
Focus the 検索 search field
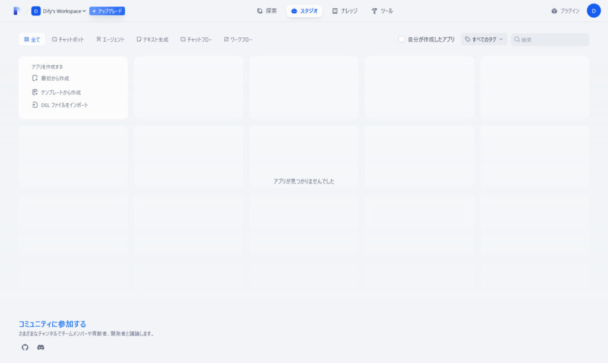coord(552,39)
